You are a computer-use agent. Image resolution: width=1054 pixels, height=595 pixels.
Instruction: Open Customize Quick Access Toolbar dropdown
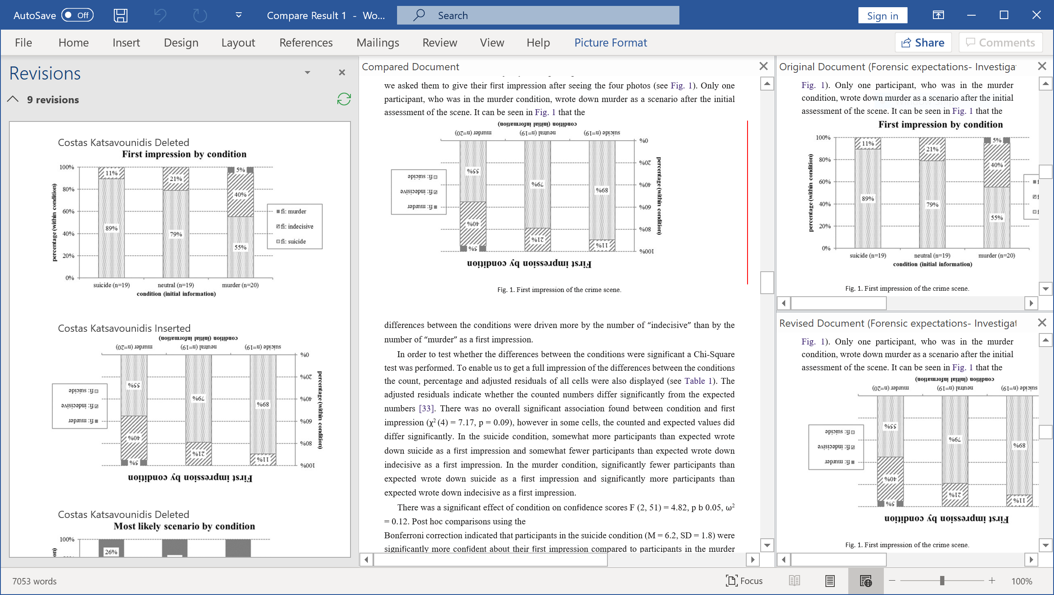(x=238, y=16)
